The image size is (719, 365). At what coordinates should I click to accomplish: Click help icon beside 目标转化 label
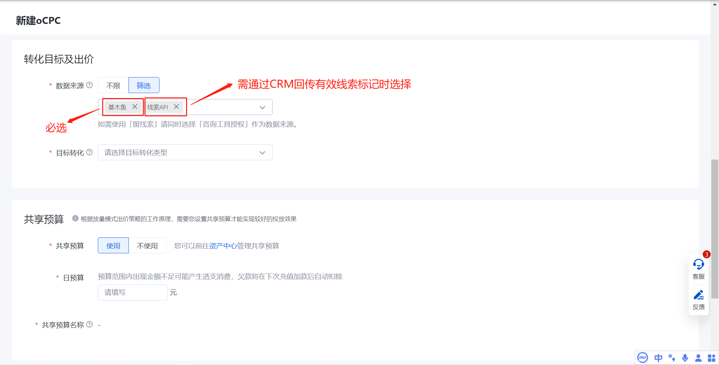pyautogui.click(x=89, y=152)
